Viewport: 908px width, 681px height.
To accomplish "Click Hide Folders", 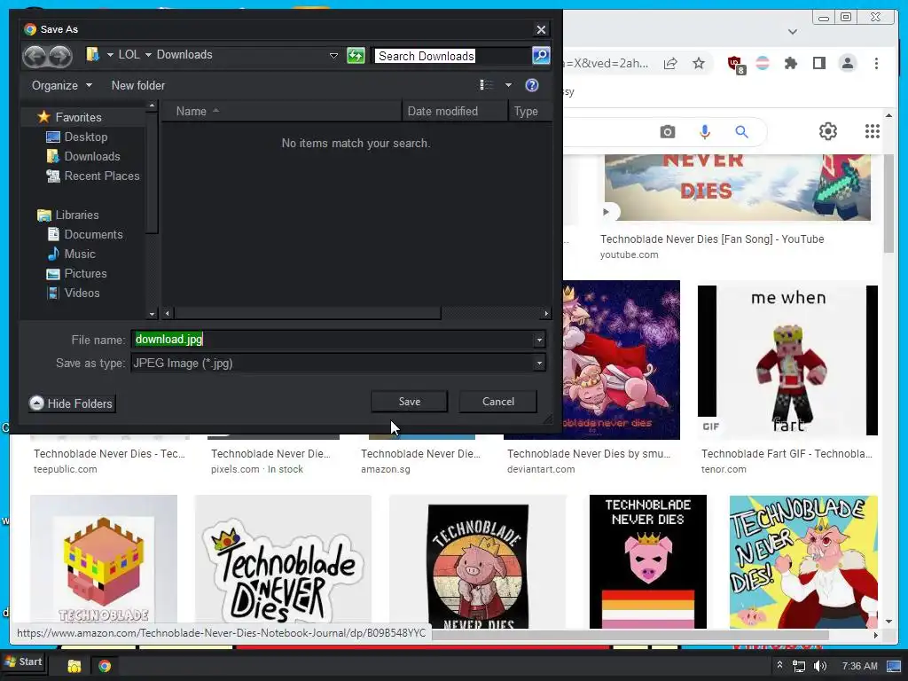I will pos(72,403).
